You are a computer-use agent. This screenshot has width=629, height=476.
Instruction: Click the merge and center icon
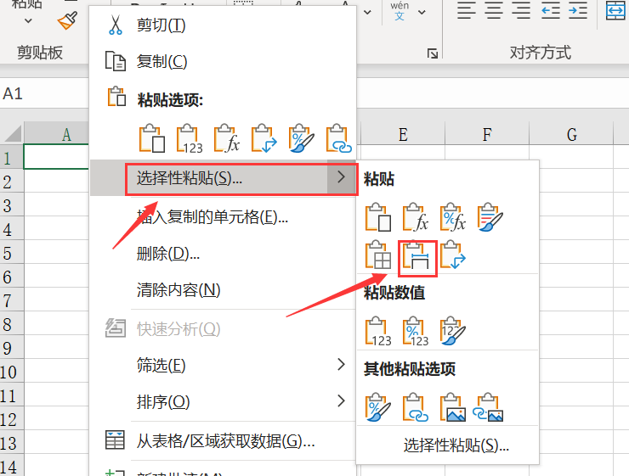(615, 10)
